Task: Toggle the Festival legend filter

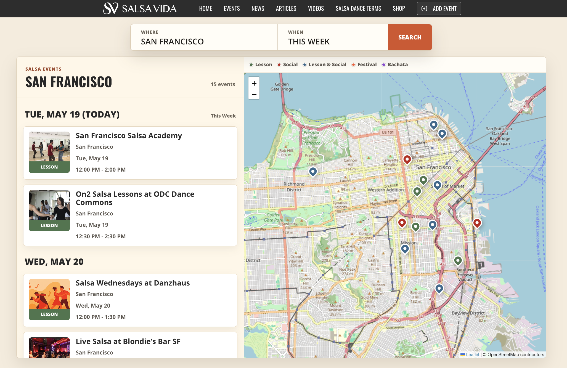Action: coord(364,65)
